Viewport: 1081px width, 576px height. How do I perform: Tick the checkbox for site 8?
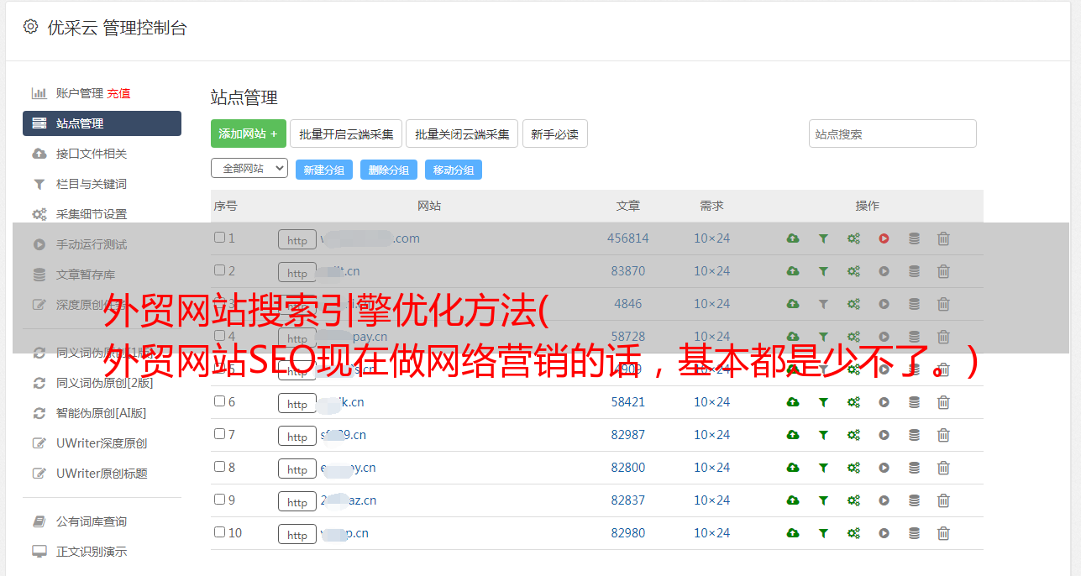coord(219,467)
